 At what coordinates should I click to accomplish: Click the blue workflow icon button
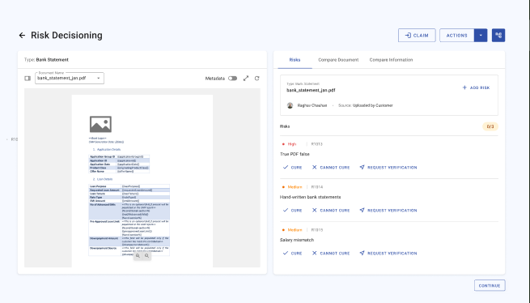[x=498, y=35]
